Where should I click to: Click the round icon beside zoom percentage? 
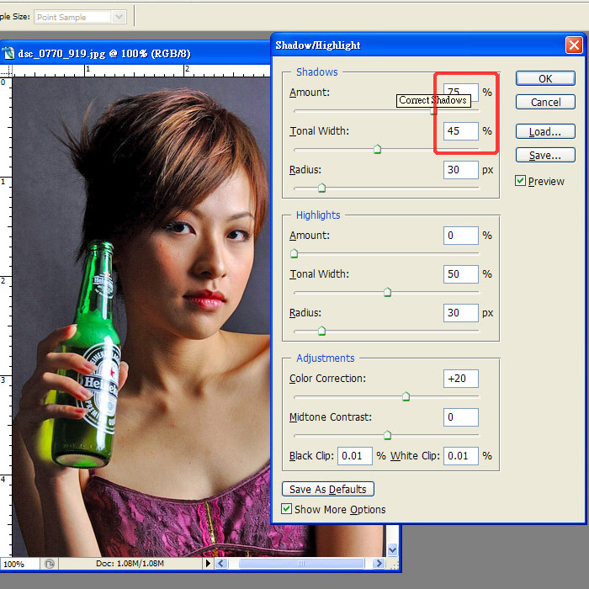click(50, 564)
